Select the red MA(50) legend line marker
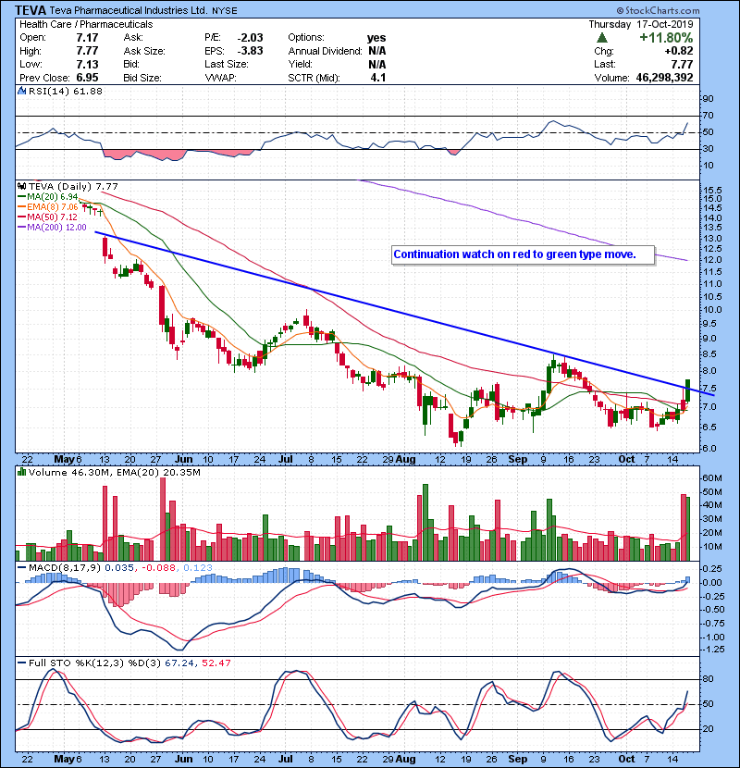The image size is (740, 768). point(22,217)
